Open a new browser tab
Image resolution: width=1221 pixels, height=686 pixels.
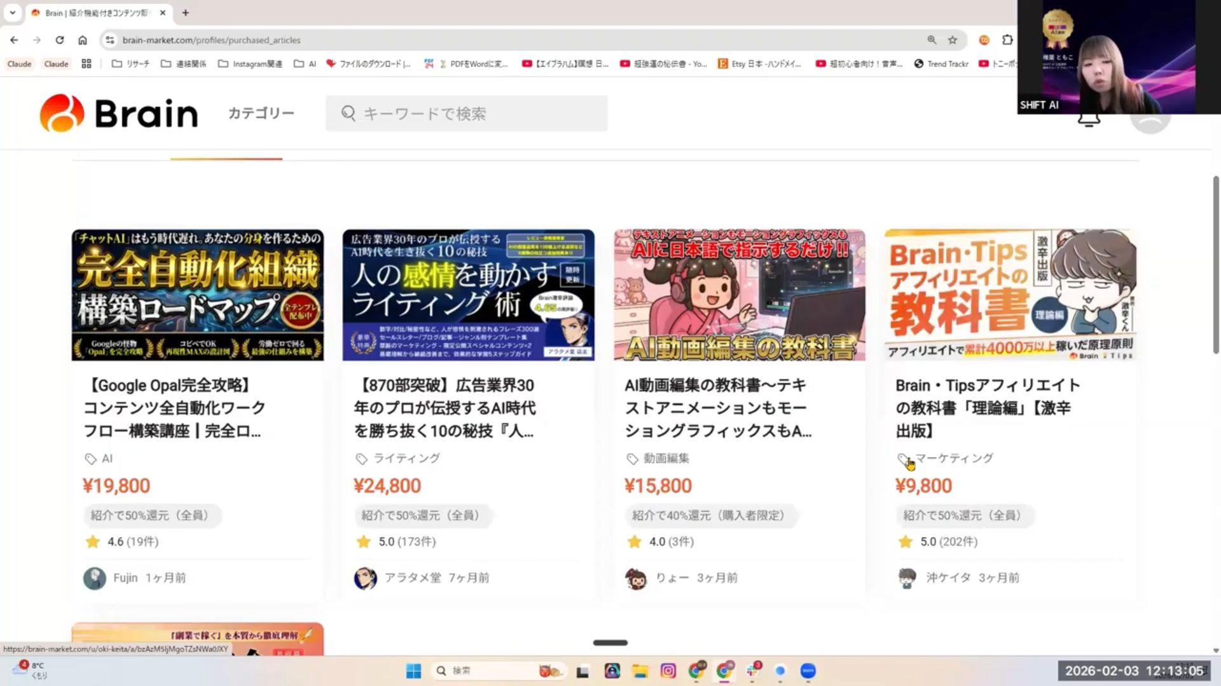185,13
